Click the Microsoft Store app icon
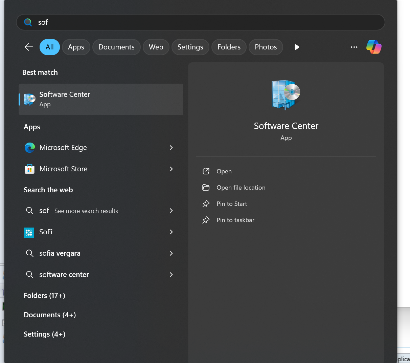The width and height of the screenshot is (410, 363). click(30, 169)
